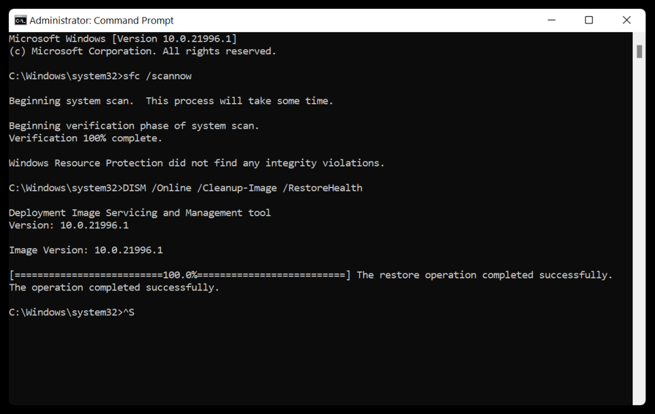
Task: Select the DISM /Online /Cleanup-Image command line
Action: [185, 187]
